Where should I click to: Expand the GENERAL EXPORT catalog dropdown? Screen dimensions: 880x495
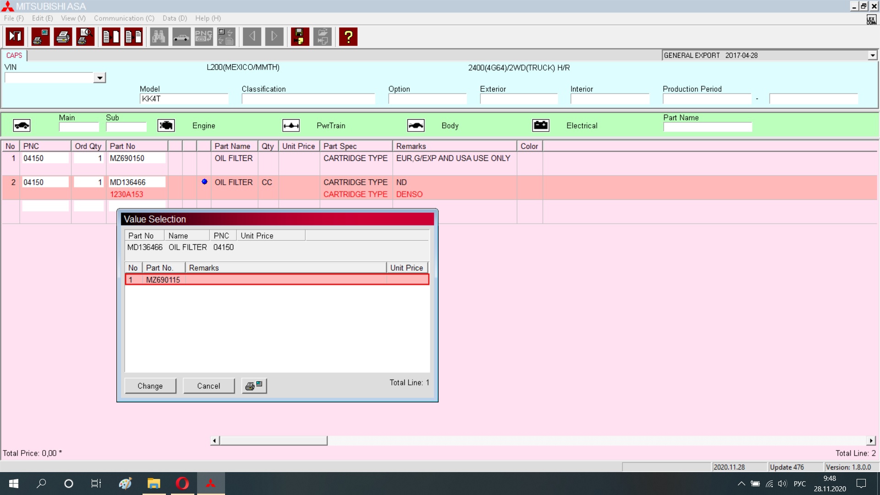pos(872,55)
